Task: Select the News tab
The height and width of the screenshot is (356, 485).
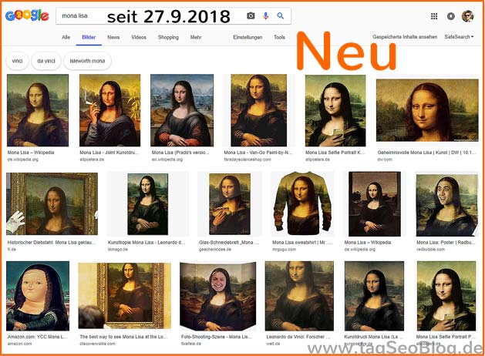Action: pyautogui.click(x=113, y=38)
